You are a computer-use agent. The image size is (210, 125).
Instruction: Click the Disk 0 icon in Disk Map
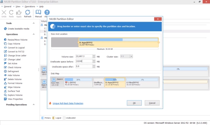[x=54, y=79]
